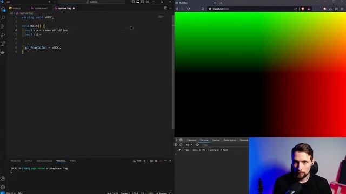
Task: Click the UTF-8 encoding status item
Action: 135,193
